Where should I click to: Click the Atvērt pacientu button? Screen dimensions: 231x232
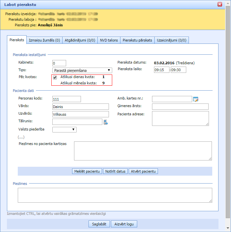coord(143,171)
